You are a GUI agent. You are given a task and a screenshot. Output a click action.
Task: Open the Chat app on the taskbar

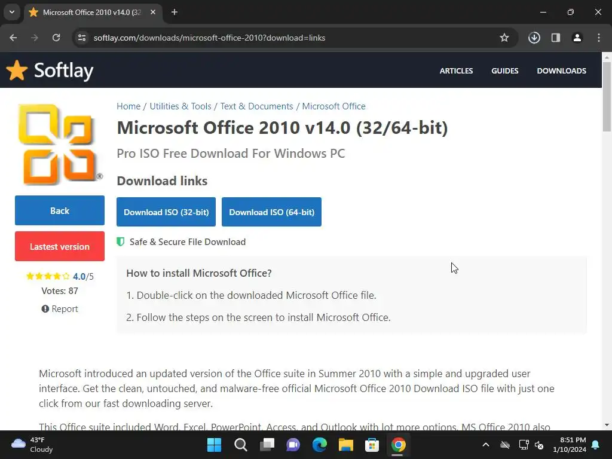click(293, 445)
